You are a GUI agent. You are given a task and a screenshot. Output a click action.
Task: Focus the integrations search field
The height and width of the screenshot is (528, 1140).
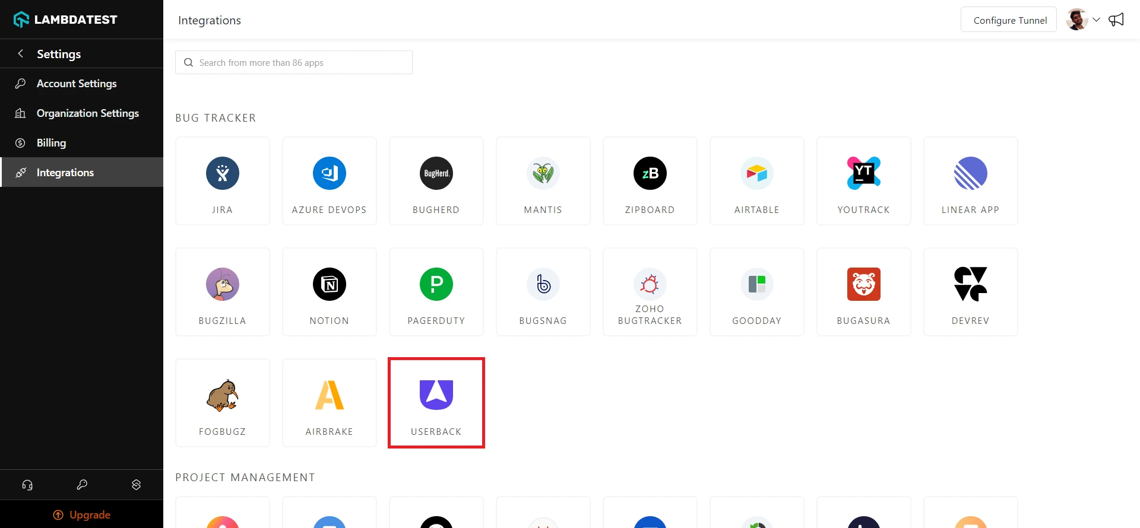(x=294, y=62)
